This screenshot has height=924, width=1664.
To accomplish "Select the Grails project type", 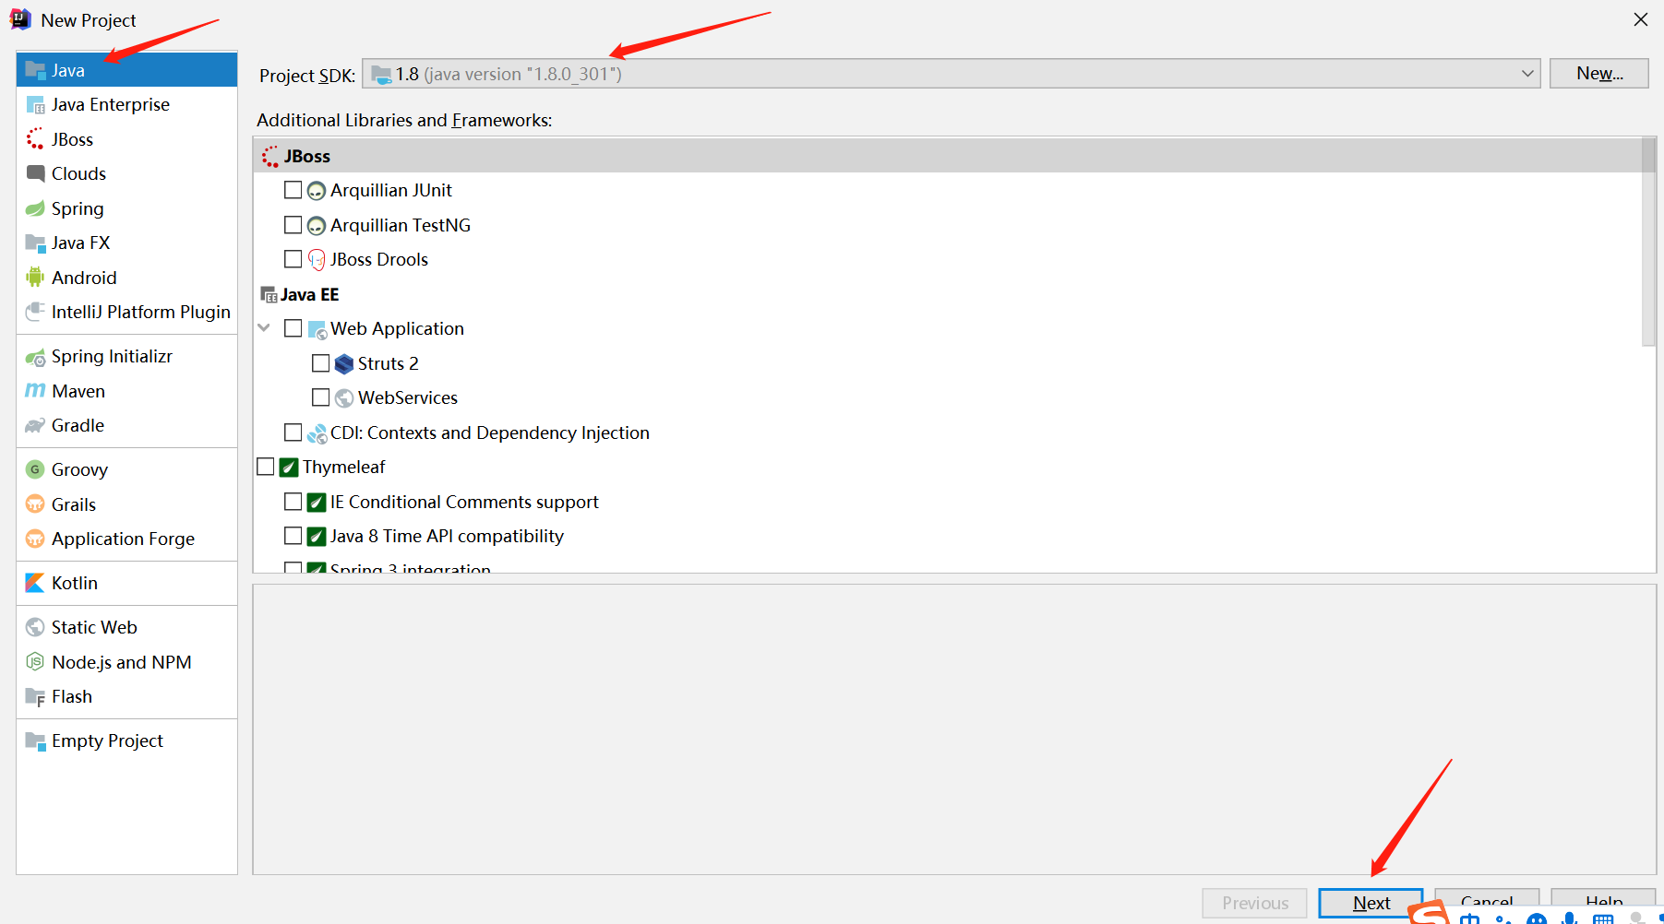I will click(126, 504).
